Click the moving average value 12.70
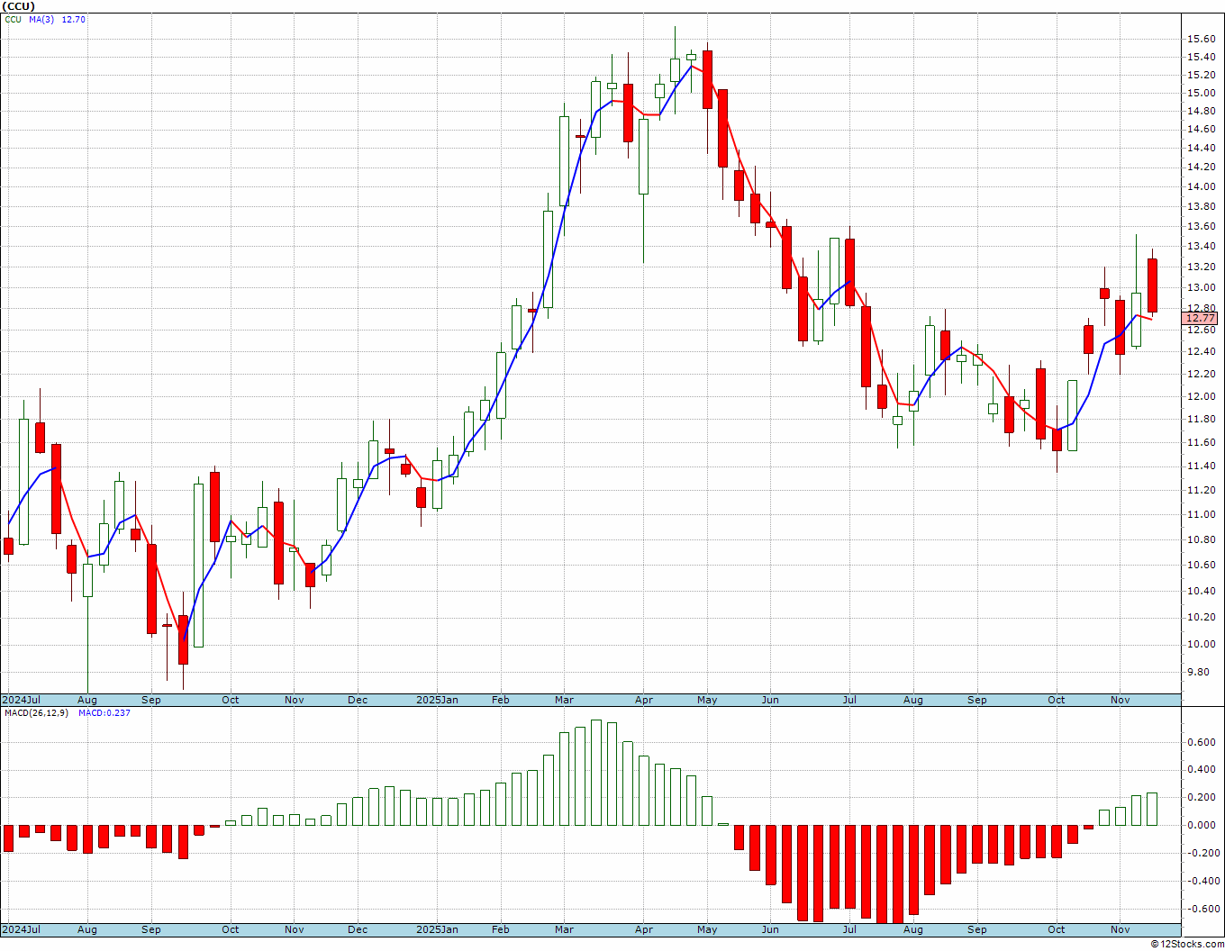This screenshot has width=1225, height=951. (x=74, y=20)
